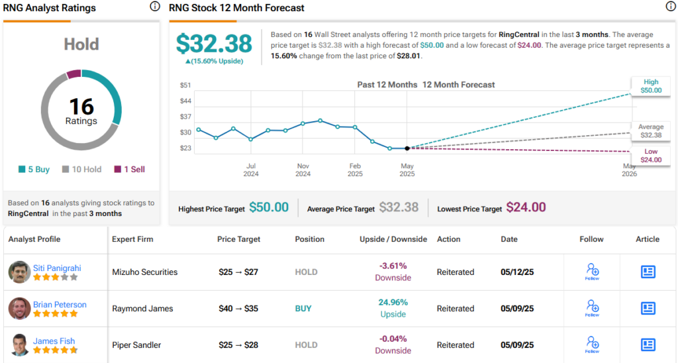Click the Article column header

click(x=648, y=239)
